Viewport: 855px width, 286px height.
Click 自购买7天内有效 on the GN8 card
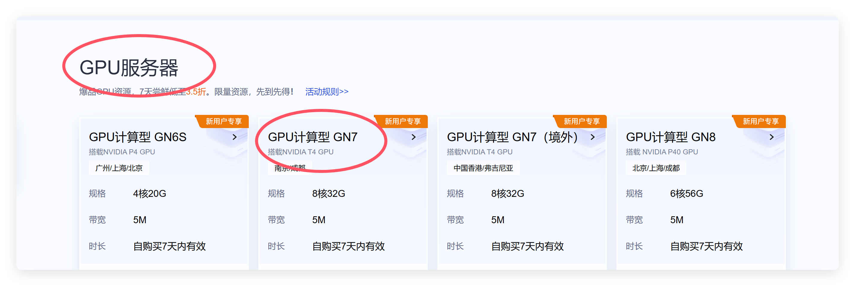point(707,246)
